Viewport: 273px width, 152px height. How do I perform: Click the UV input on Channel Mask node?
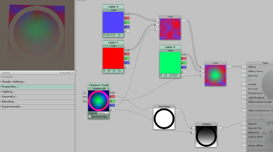(x=85, y=92)
